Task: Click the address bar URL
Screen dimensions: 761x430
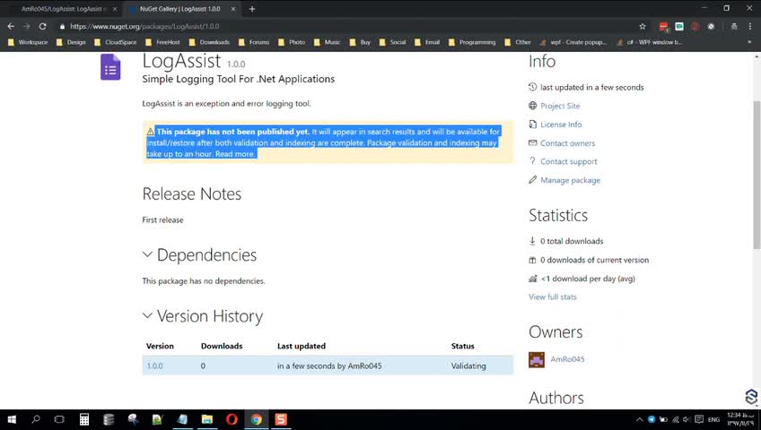Action: (x=144, y=26)
